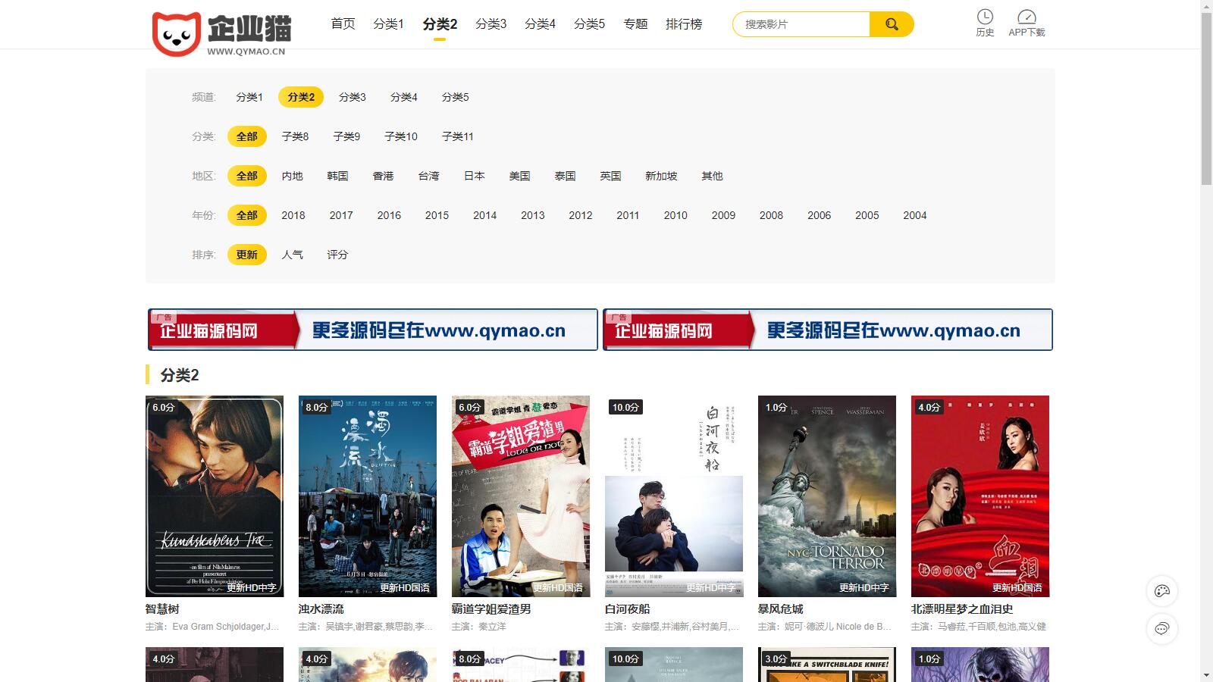Open the 暴风危城 movie poster
The width and height of the screenshot is (1213, 682).
tap(826, 496)
